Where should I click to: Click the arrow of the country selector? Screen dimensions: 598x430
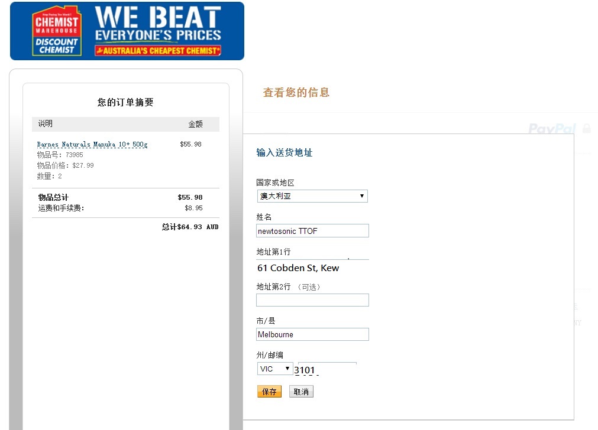point(361,196)
